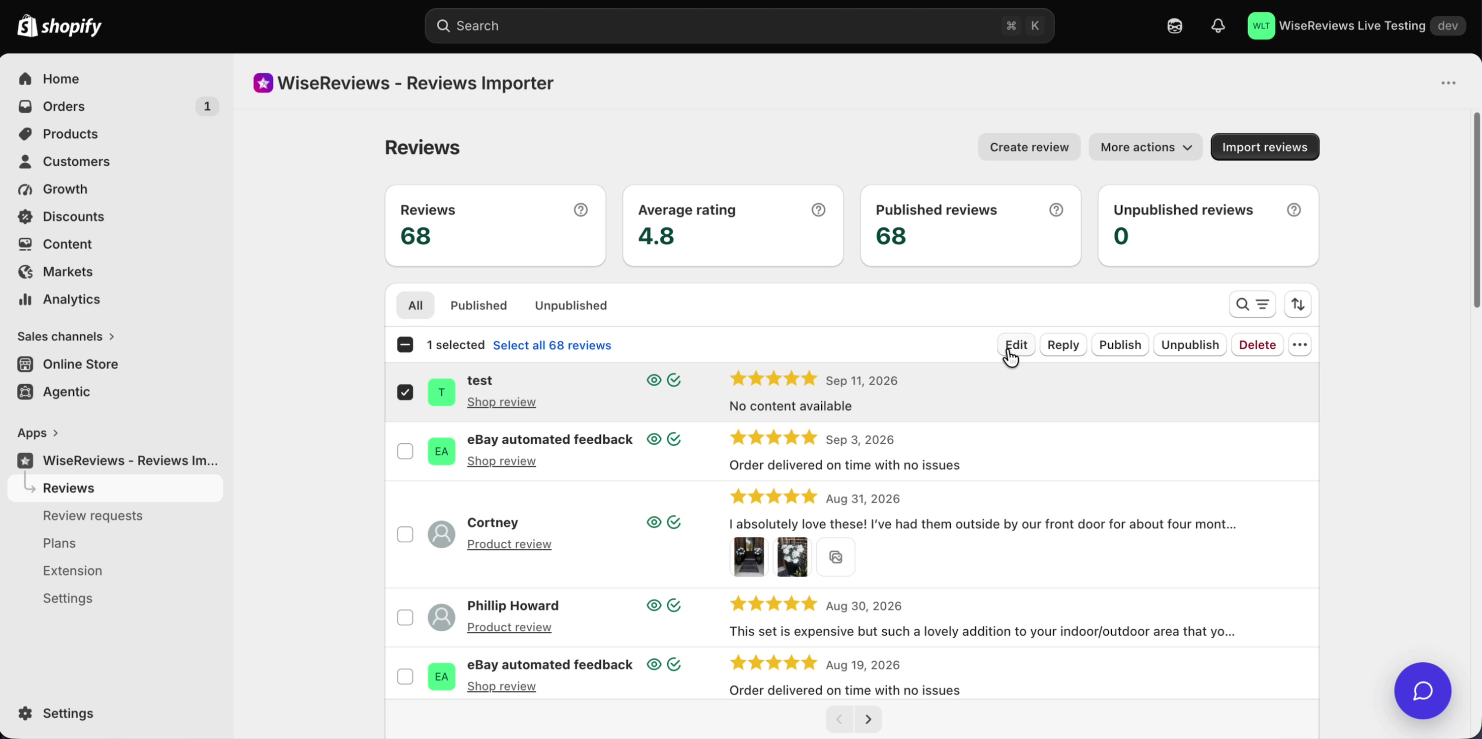
Task: Open the chat support bubble
Action: click(1422, 691)
